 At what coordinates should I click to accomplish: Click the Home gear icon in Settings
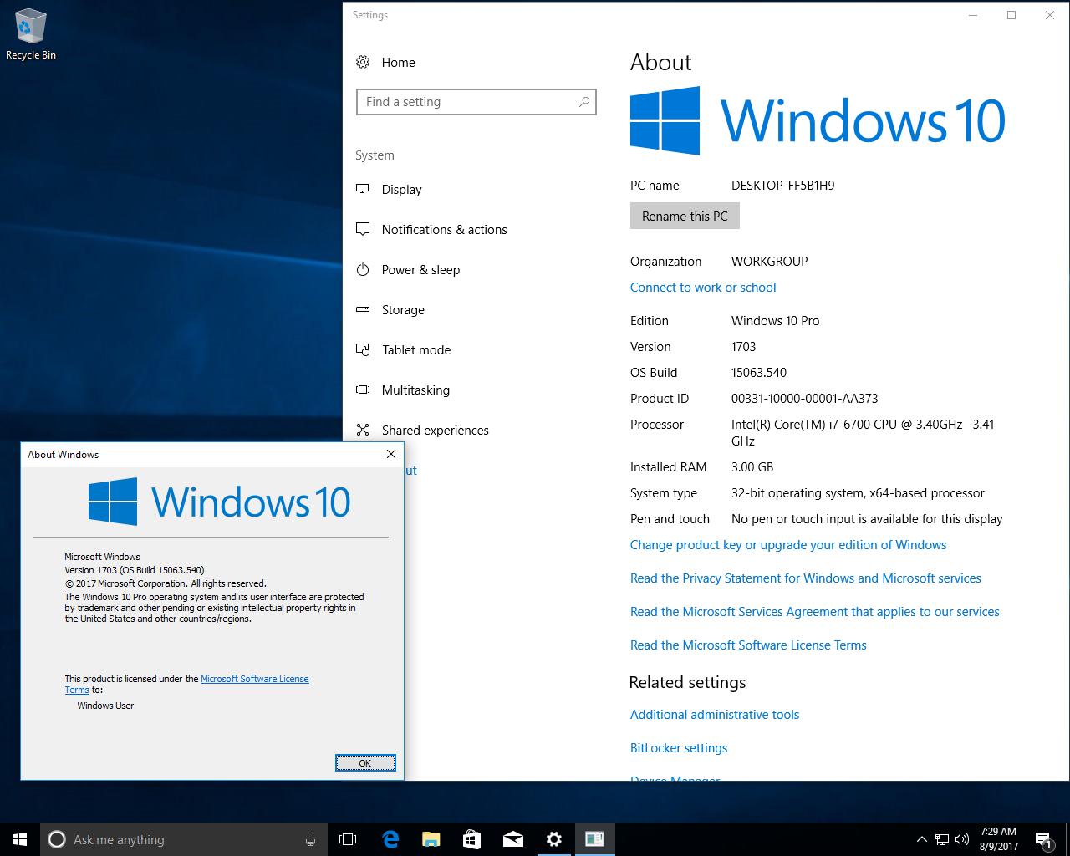coord(363,62)
